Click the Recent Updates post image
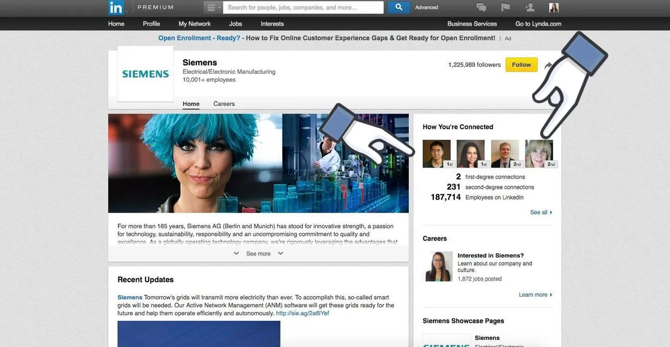This screenshot has height=347, width=670. pyautogui.click(x=199, y=334)
